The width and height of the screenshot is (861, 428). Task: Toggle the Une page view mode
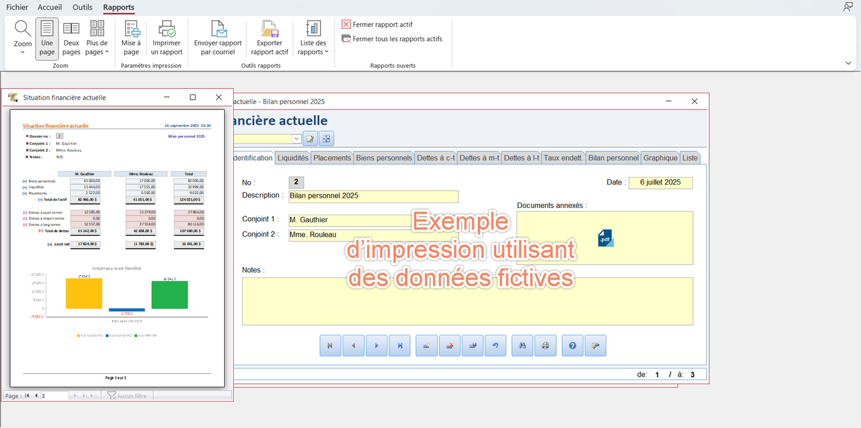(47, 38)
